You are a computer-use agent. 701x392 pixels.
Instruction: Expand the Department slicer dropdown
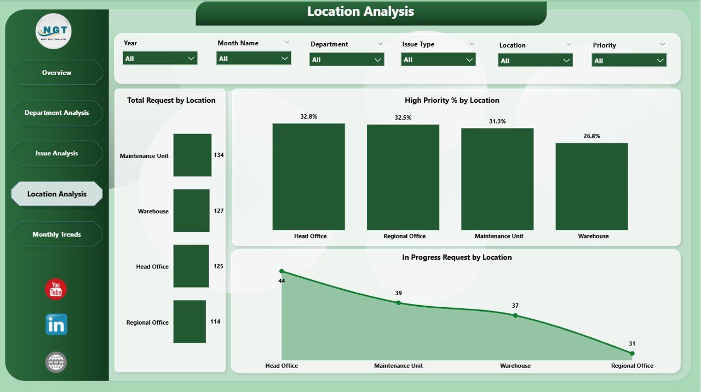pos(377,60)
